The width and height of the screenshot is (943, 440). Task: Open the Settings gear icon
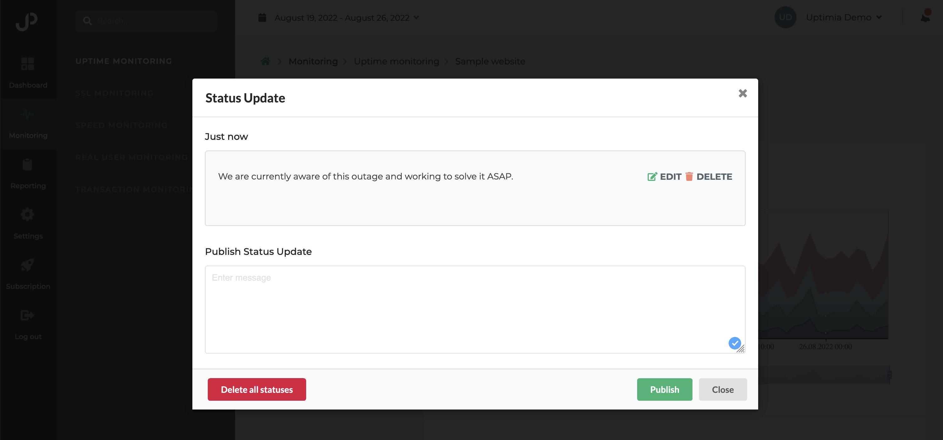coord(27,215)
